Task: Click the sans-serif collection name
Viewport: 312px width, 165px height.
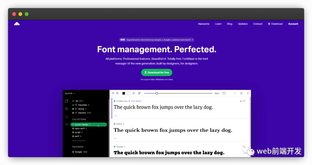Action: click(80, 129)
